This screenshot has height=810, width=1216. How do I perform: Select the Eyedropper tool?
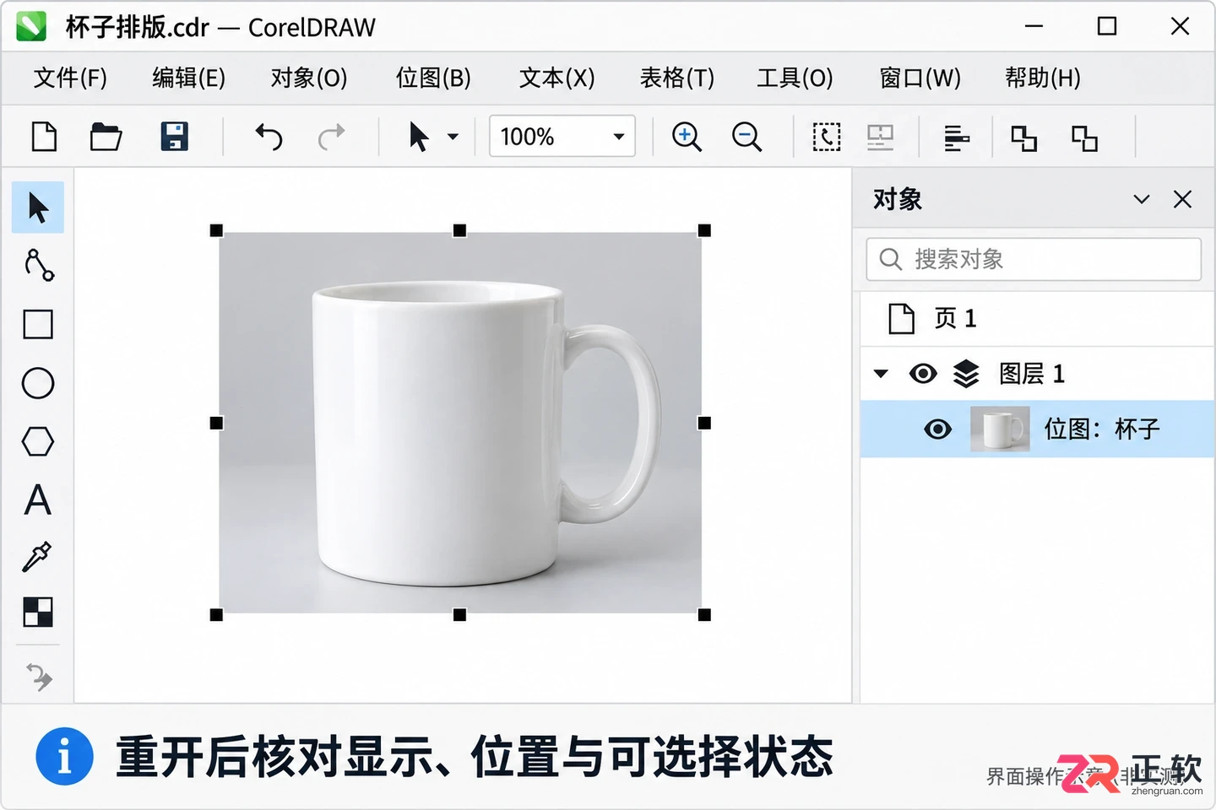pos(37,557)
